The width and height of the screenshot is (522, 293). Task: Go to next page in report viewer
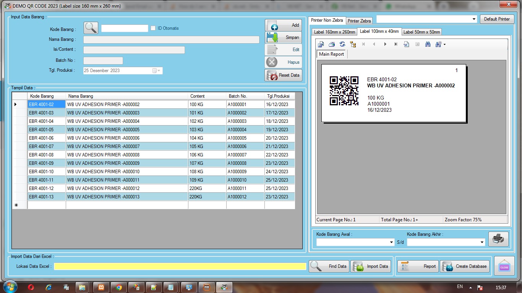pyautogui.click(x=385, y=44)
